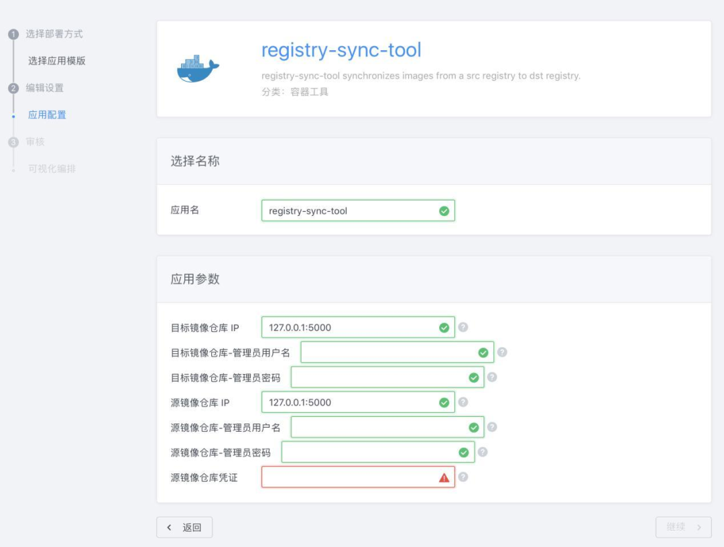Screen dimensions: 724x547
Task: Click the registry-sync-tool title link
Action: [341, 50]
